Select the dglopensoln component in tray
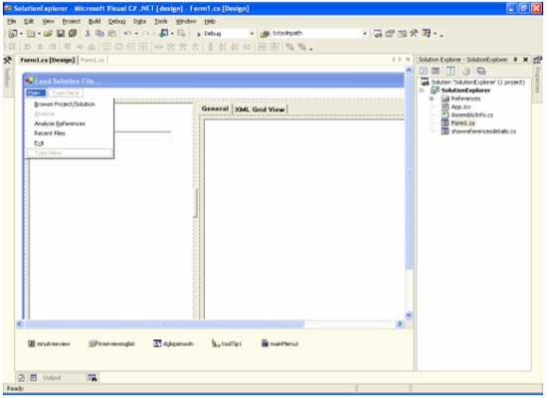Viewport: 547px width, 398px height. click(173, 344)
